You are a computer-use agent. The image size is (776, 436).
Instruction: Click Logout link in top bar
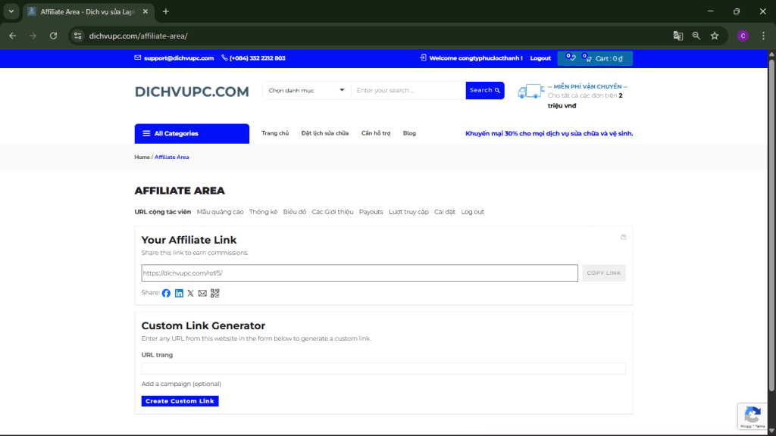(540, 58)
